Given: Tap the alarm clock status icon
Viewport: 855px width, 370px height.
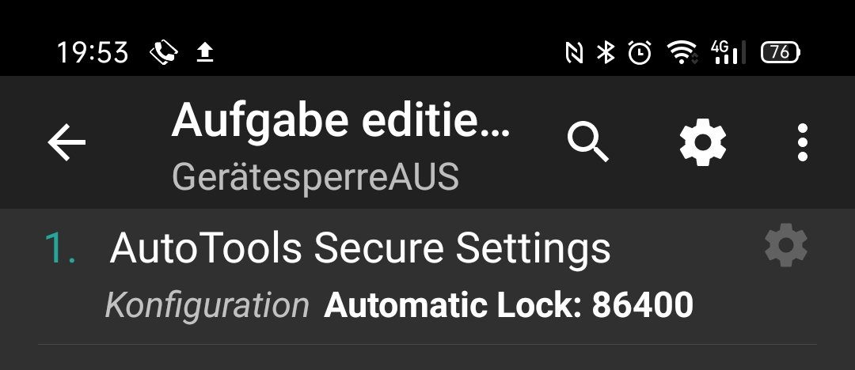Looking at the screenshot, I should tap(640, 53).
